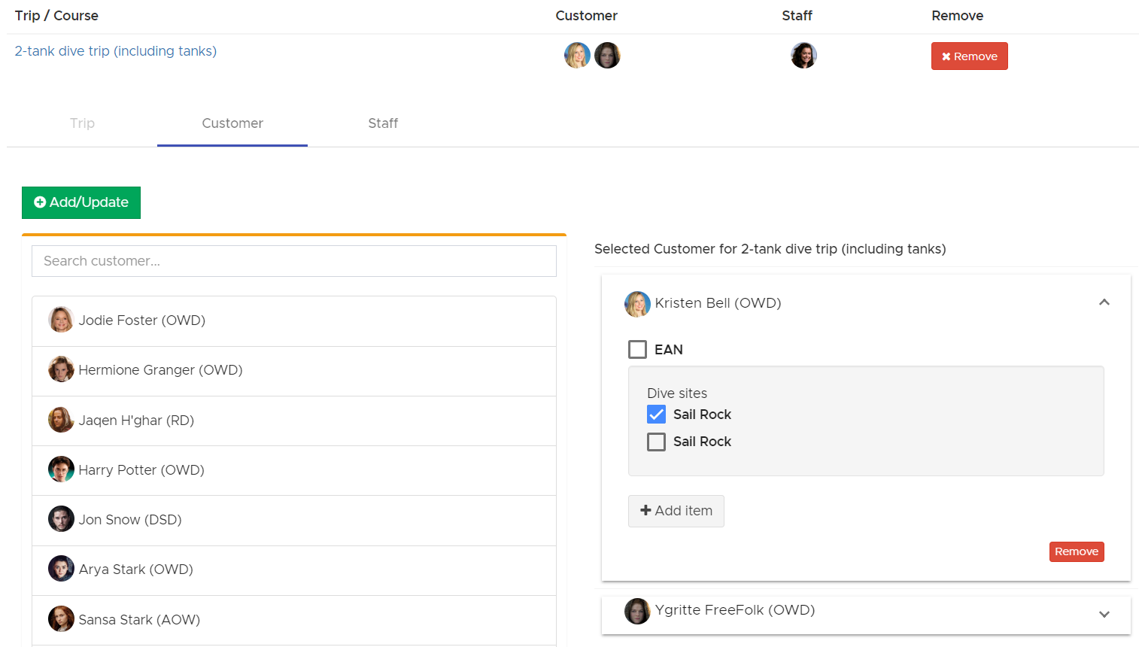Uncheck the first Sail Rock dive site

(656, 415)
